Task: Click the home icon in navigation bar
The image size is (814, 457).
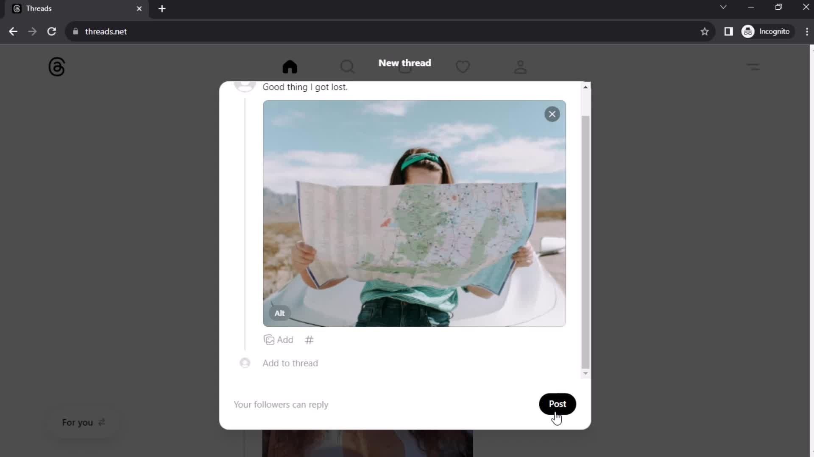Action: click(290, 66)
